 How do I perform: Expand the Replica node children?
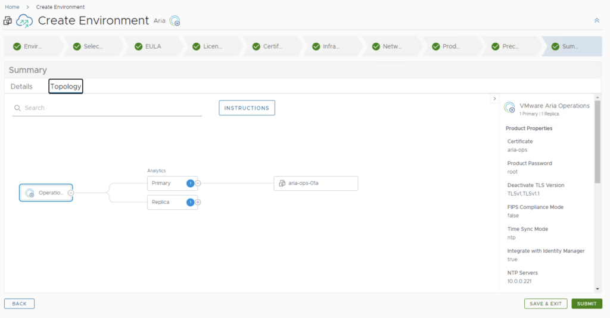(198, 202)
